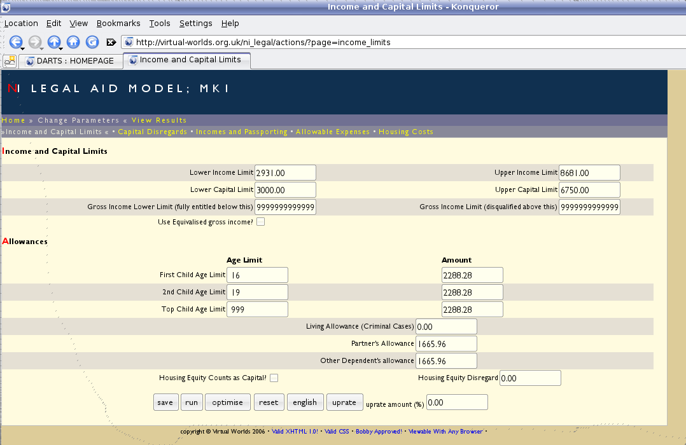Enable Use Equivalised gross income
The image size is (686, 445).
260,221
